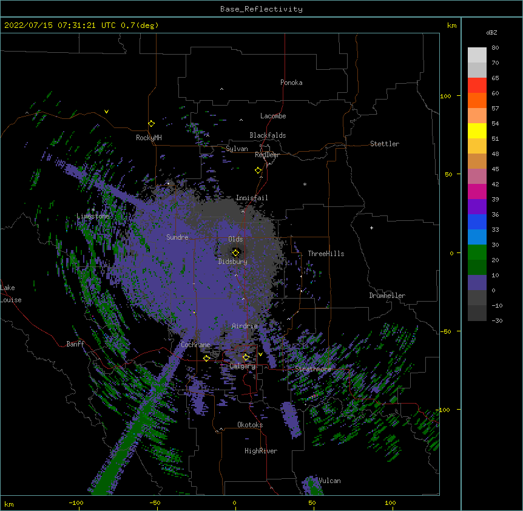Click the radar site marker near Olds
Screen dimensions: 523x511
click(235, 253)
